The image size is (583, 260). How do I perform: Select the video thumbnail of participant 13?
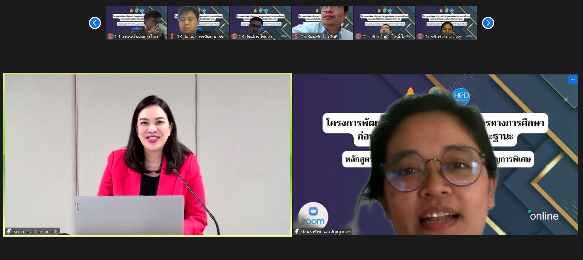(199, 23)
